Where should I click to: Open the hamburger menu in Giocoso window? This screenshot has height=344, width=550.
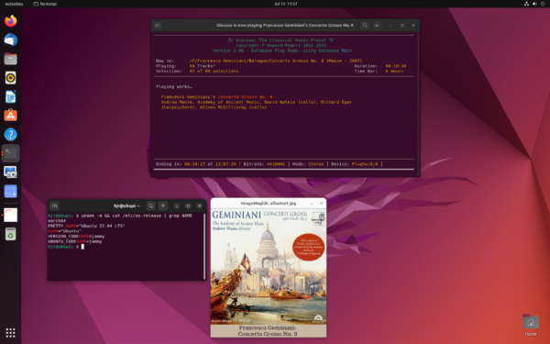(377, 26)
